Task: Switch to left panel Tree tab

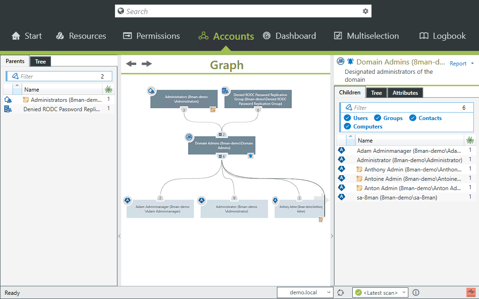Action: click(40, 62)
